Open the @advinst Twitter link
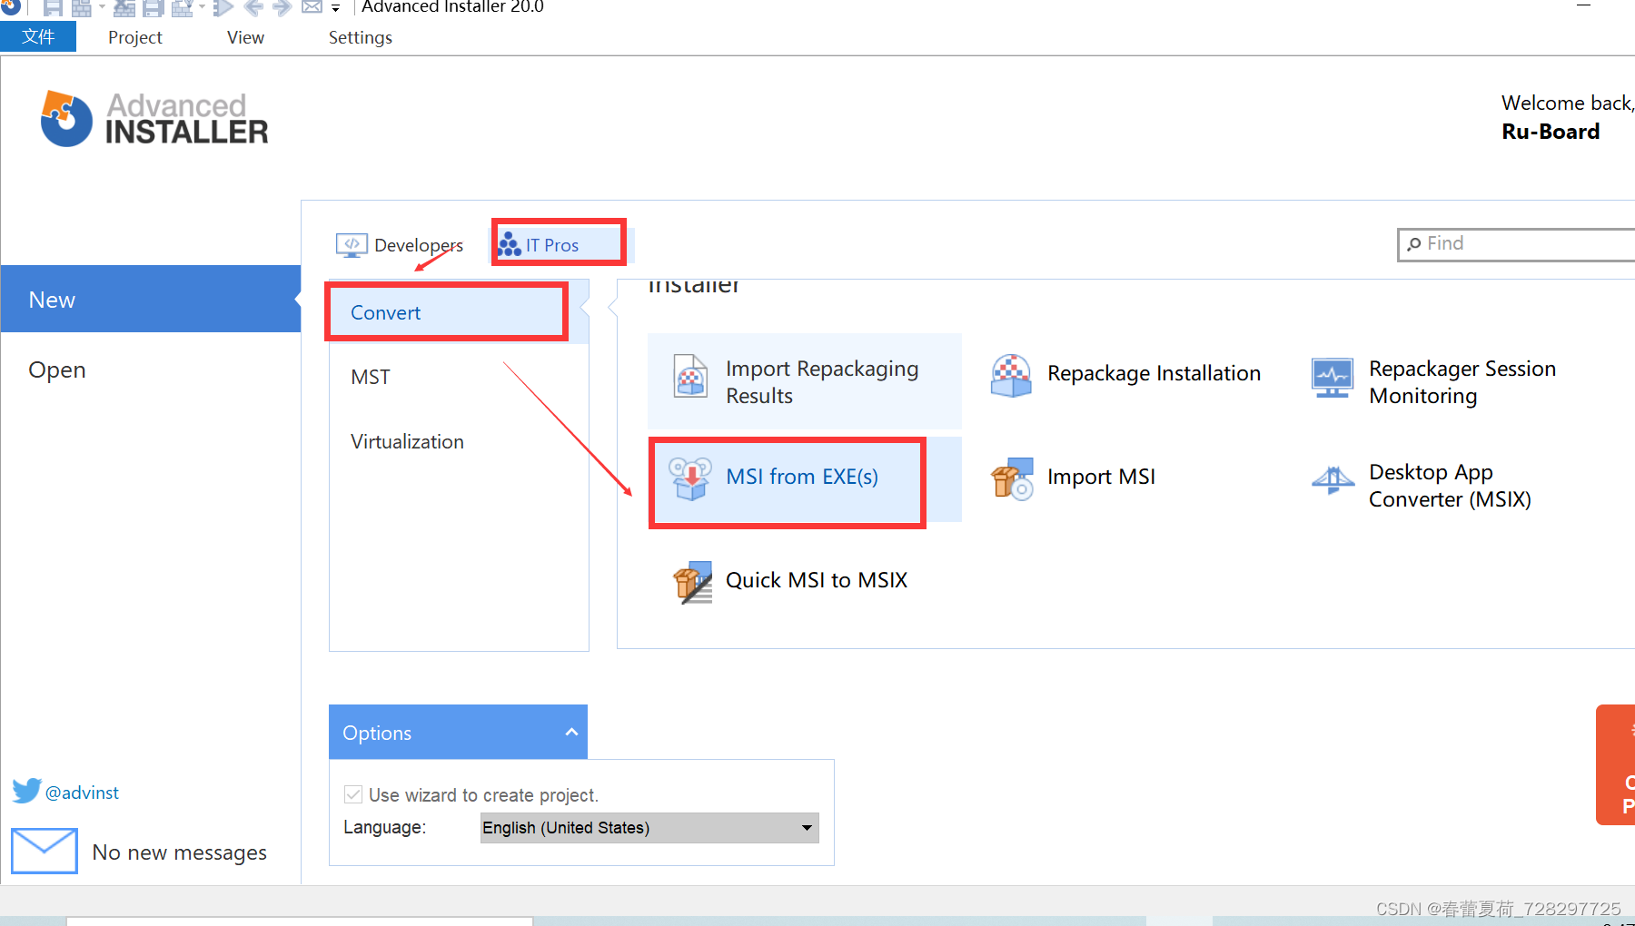1635x926 pixels. 82,793
